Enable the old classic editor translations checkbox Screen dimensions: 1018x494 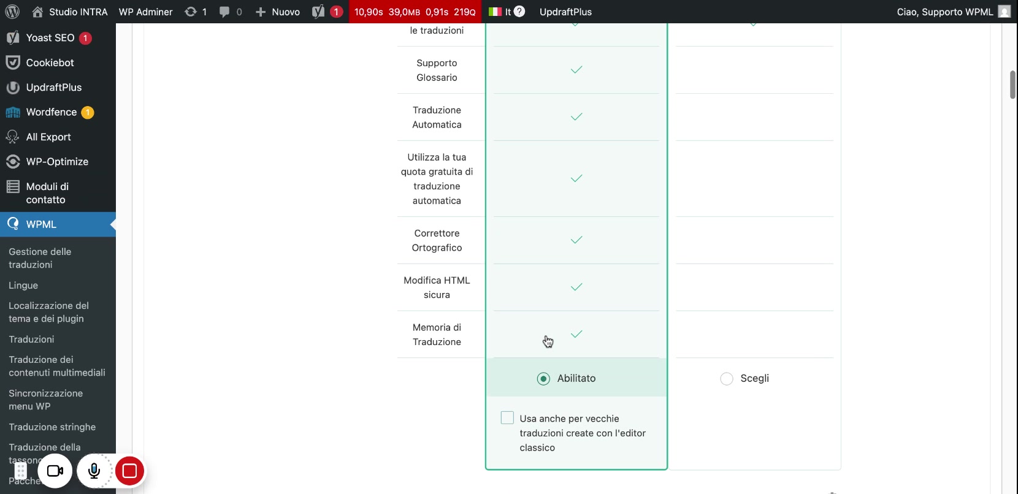click(x=507, y=418)
